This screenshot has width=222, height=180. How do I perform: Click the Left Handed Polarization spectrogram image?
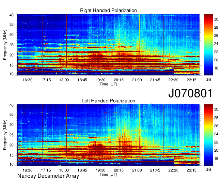[x=108, y=135]
